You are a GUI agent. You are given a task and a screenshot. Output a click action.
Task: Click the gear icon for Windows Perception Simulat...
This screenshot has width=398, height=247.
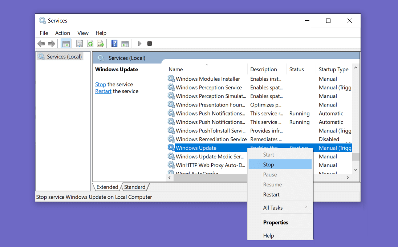pyautogui.click(x=171, y=96)
